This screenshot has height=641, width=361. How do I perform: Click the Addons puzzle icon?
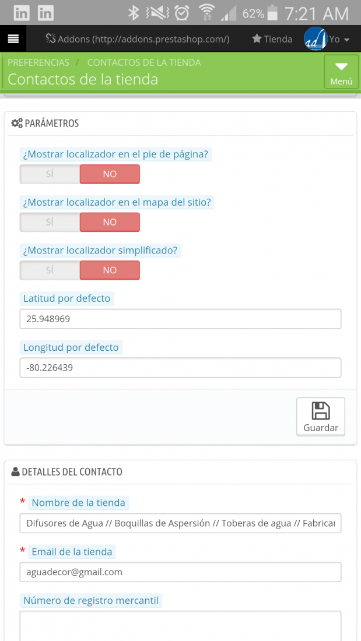[50, 39]
